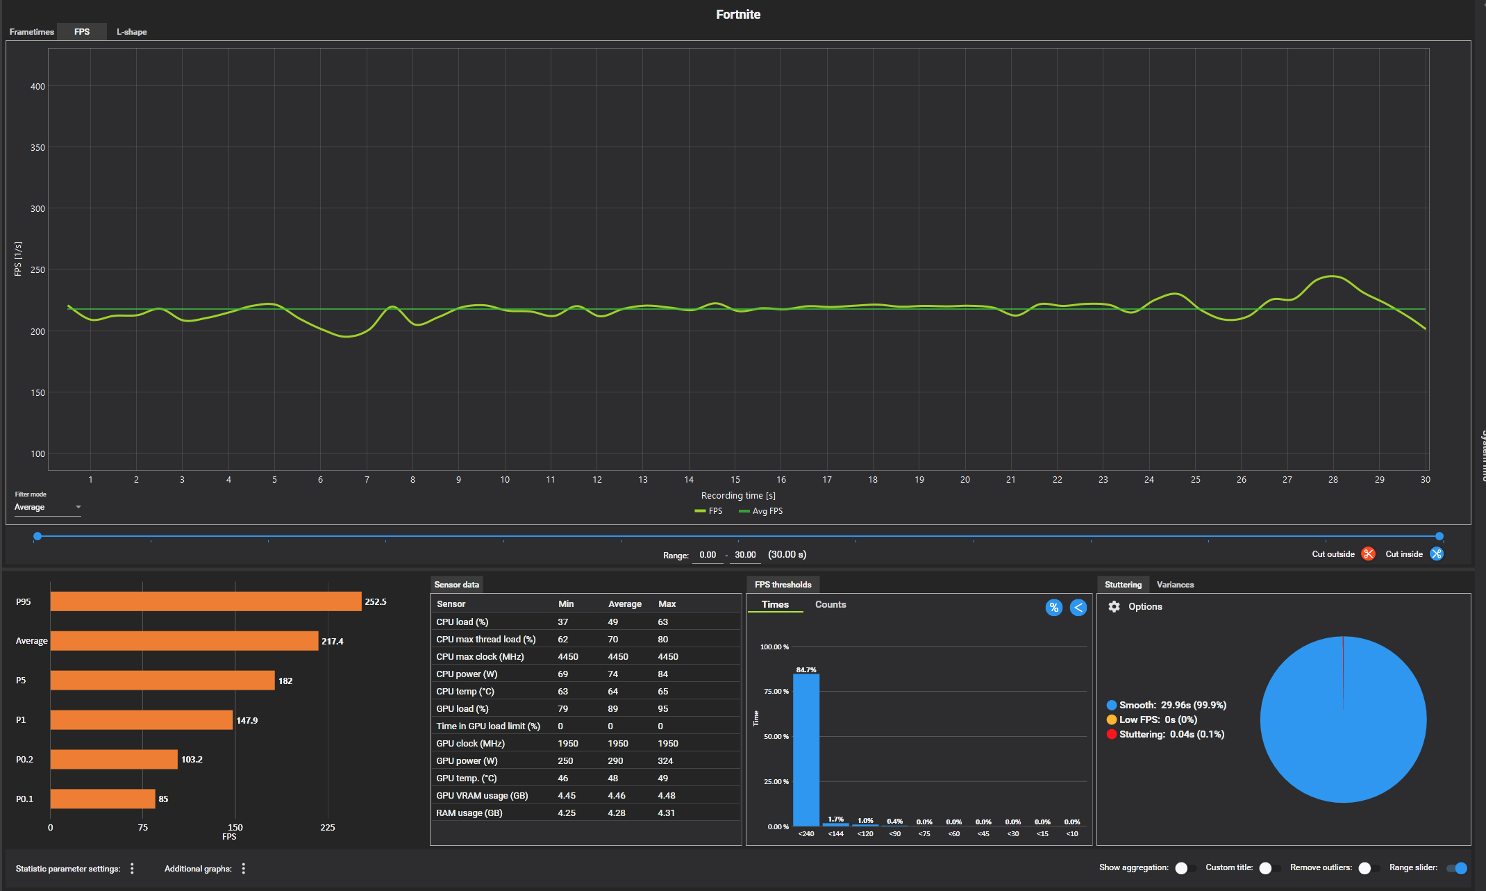The width and height of the screenshot is (1486, 891).
Task: Click the Cut inside scissors icon
Action: point(1437,553)
